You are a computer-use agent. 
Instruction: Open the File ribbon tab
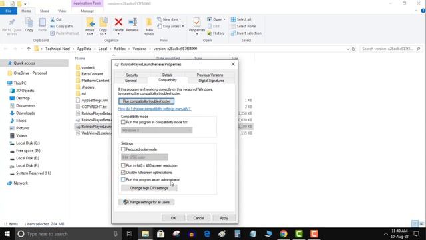click(9, 11)
